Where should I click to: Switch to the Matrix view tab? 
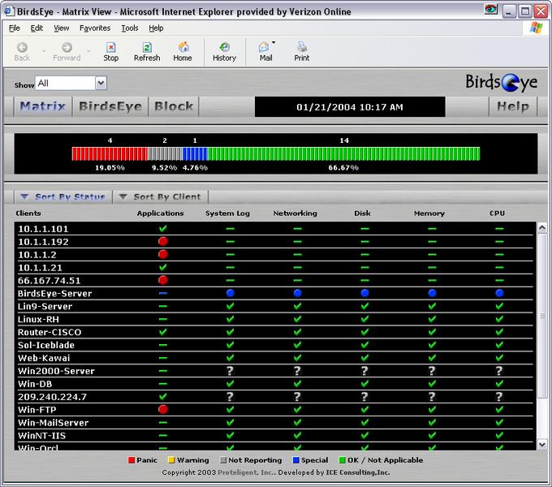point(42,106)
